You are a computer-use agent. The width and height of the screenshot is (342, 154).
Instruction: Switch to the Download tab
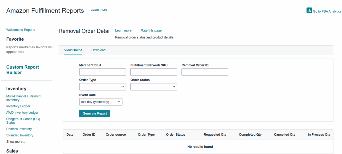(98, 50)
